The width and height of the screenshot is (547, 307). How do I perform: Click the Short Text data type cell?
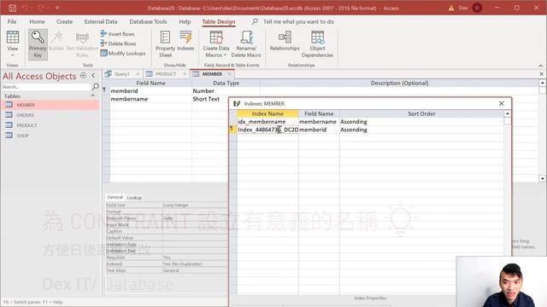209,99
